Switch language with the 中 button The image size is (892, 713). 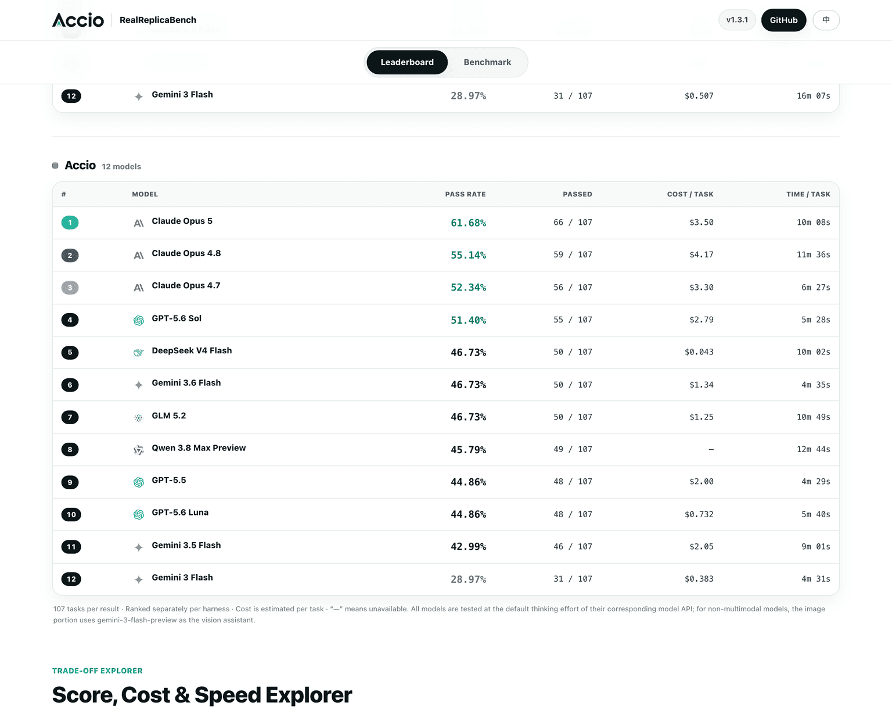826,20
